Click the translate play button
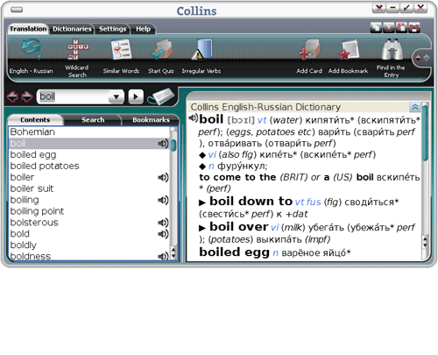 click(x=136, y=96)
